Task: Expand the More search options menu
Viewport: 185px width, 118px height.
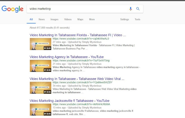Action: (92, 19)
